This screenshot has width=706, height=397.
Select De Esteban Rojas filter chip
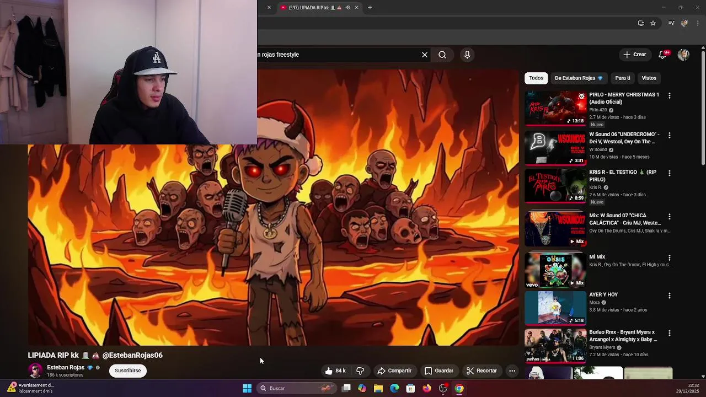pyautogui.click(x=579, y=78)
